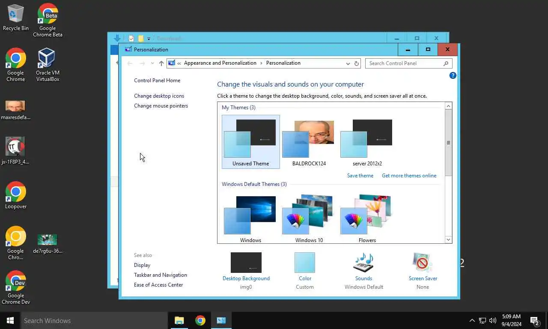This screenshot has width=548, height=329.
Task: Open Google Chrome Beta desktop shortcut
Action: coord(48,20)
